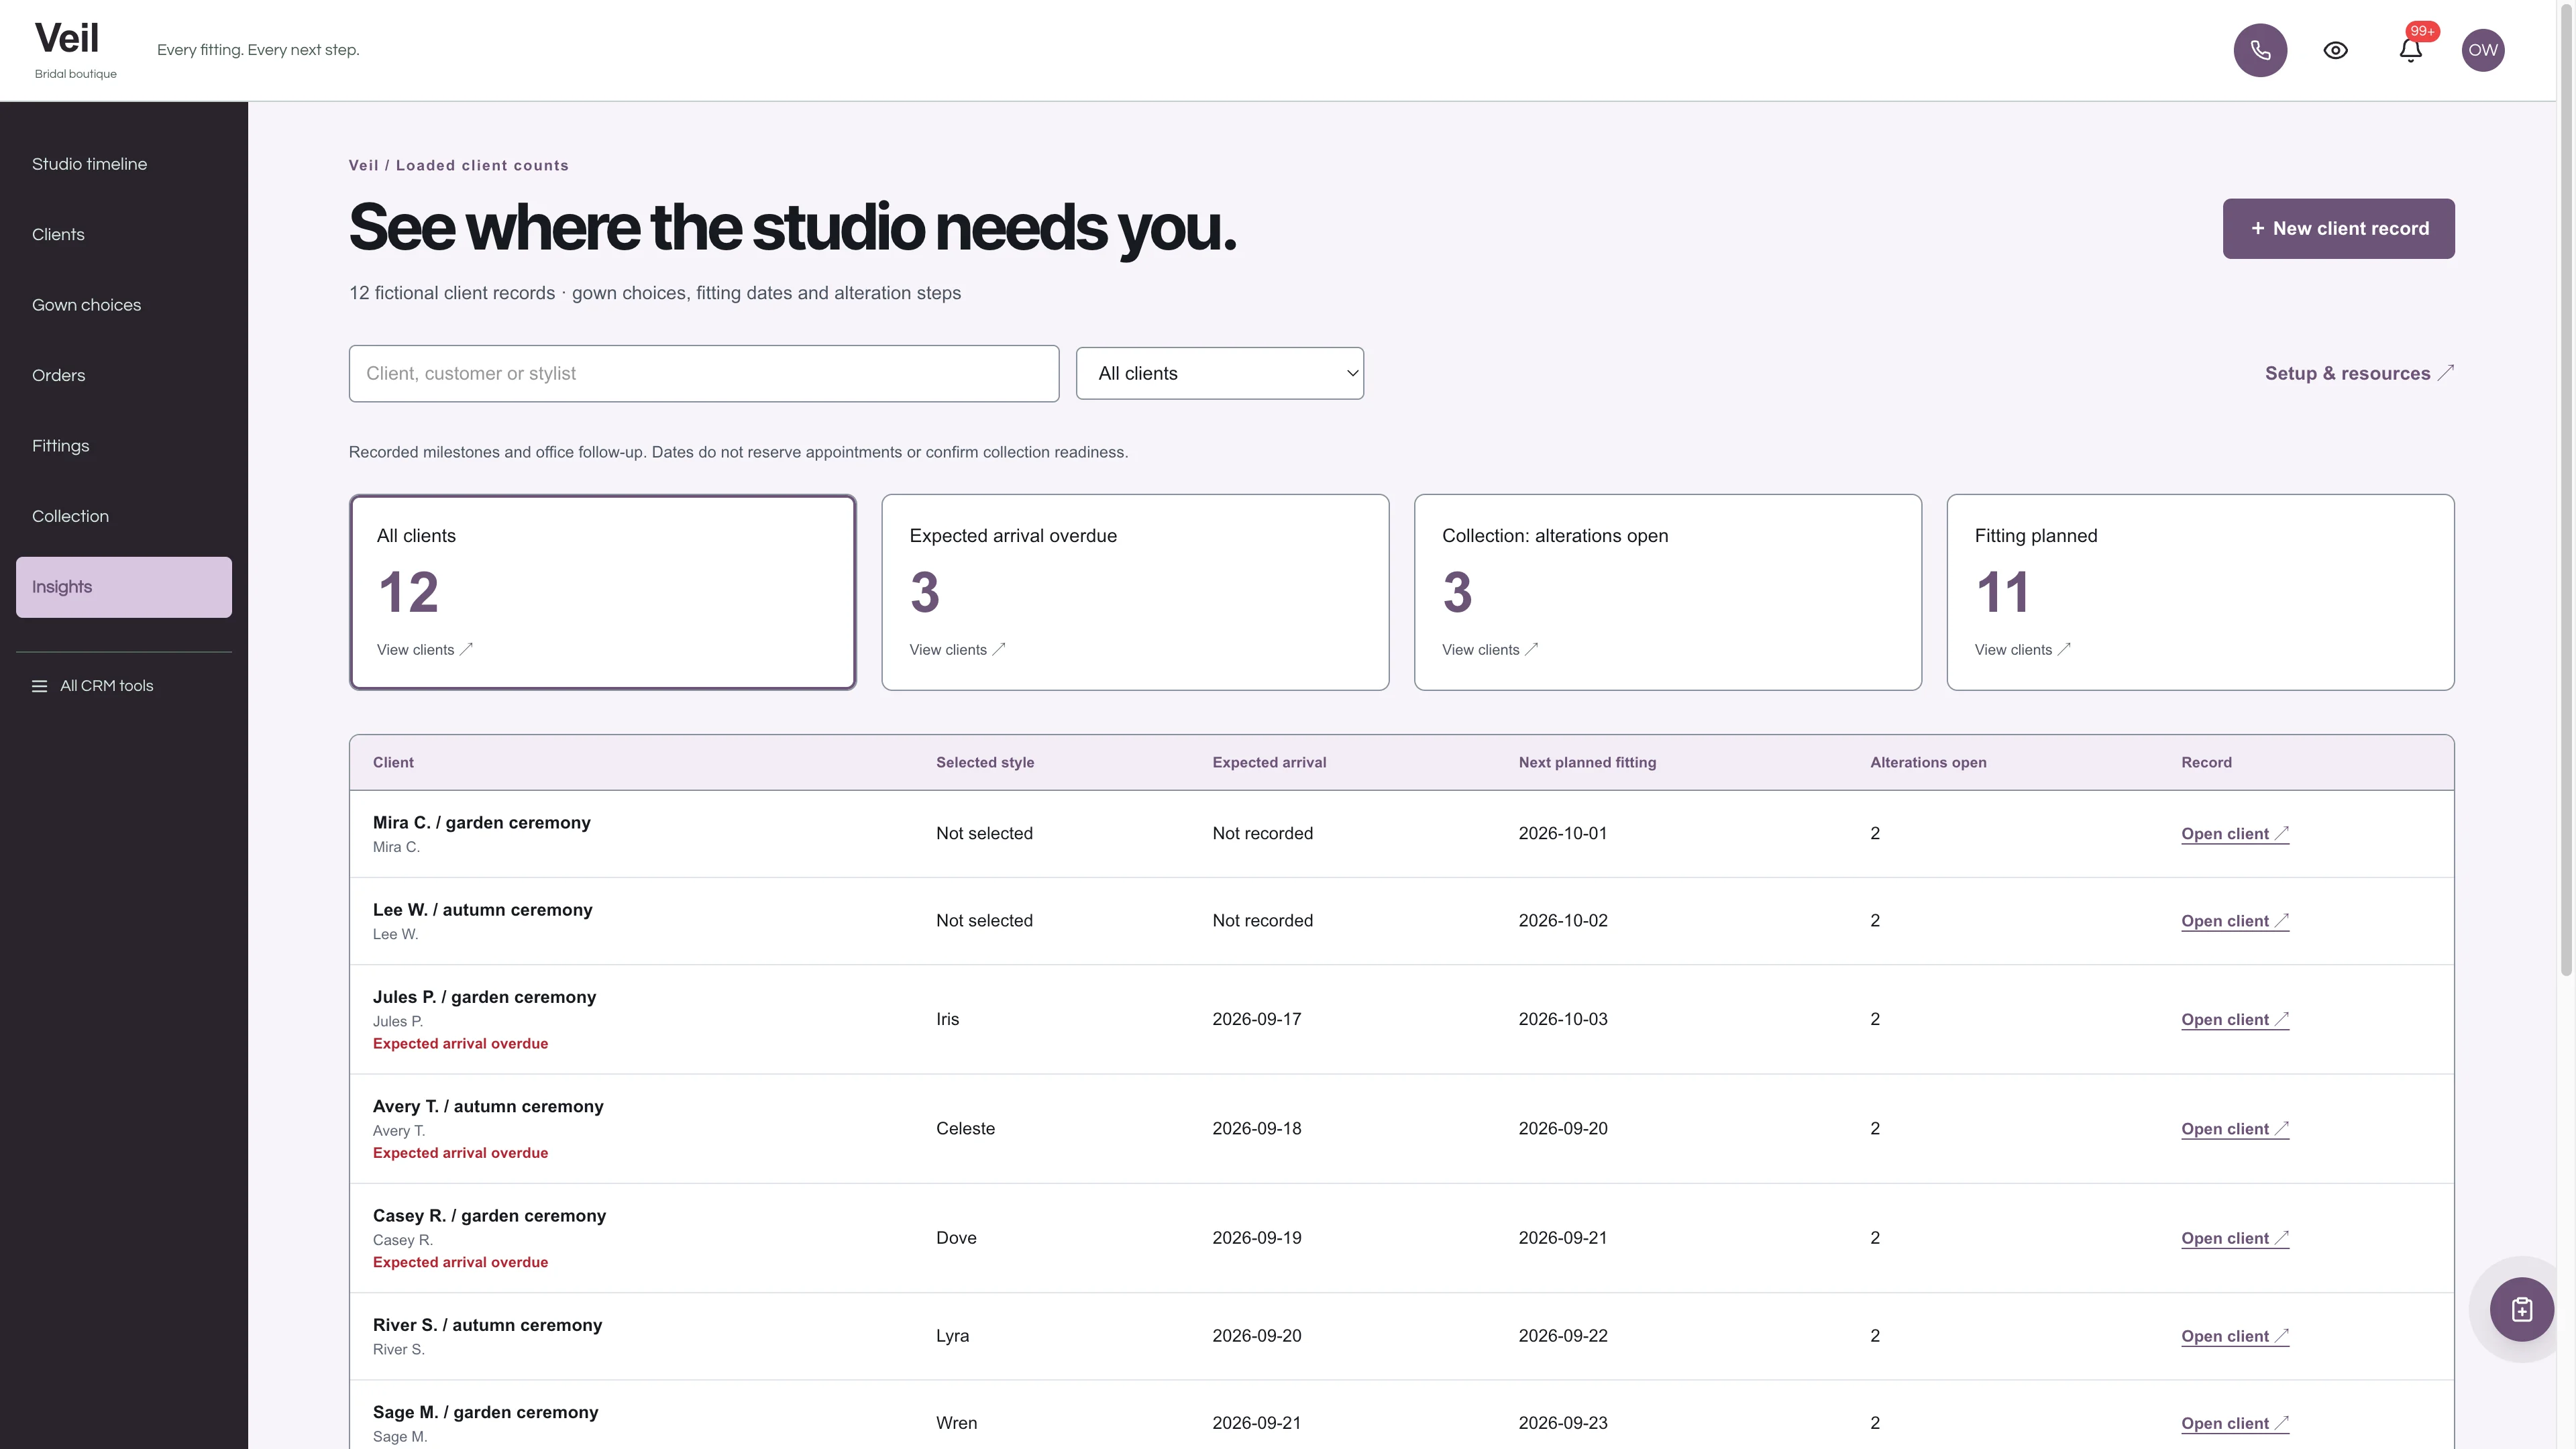Viewport: 2576px width, 1449px height.
Task: Open notifications bell with 99+ badge
Action: 2411,50
